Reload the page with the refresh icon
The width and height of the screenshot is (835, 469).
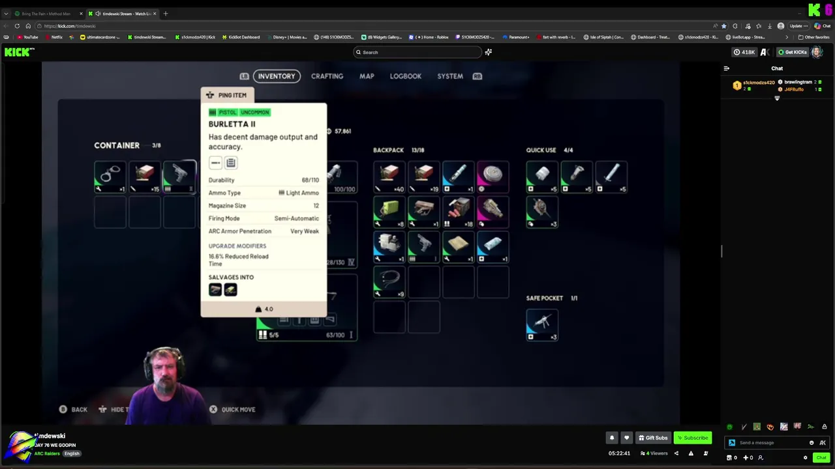[x=17, y=26]
